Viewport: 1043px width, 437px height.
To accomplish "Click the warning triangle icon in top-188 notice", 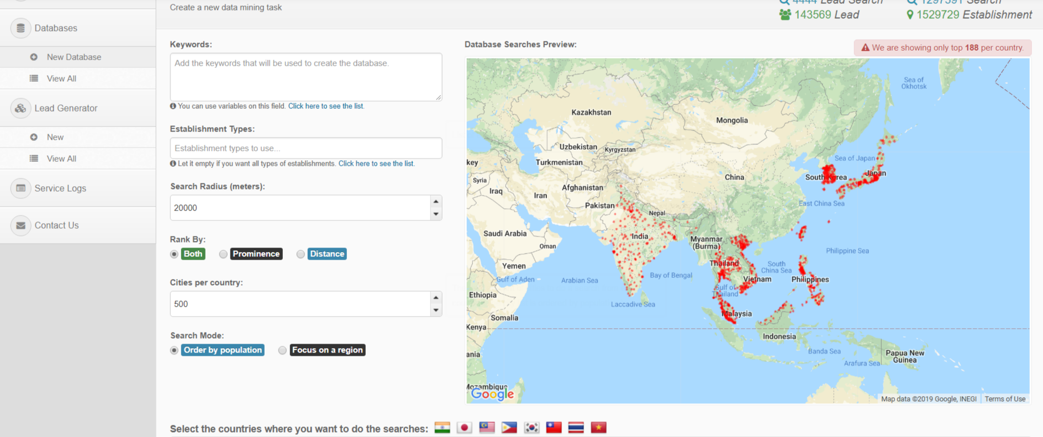I will point(865,48).
